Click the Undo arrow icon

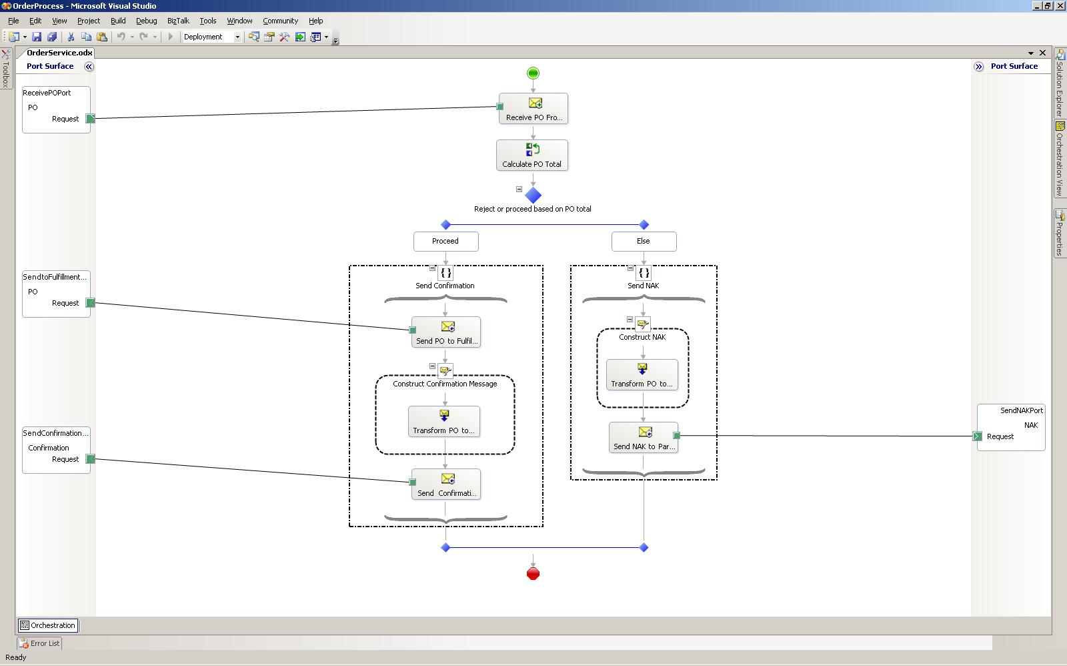click(x=121, y=37)
